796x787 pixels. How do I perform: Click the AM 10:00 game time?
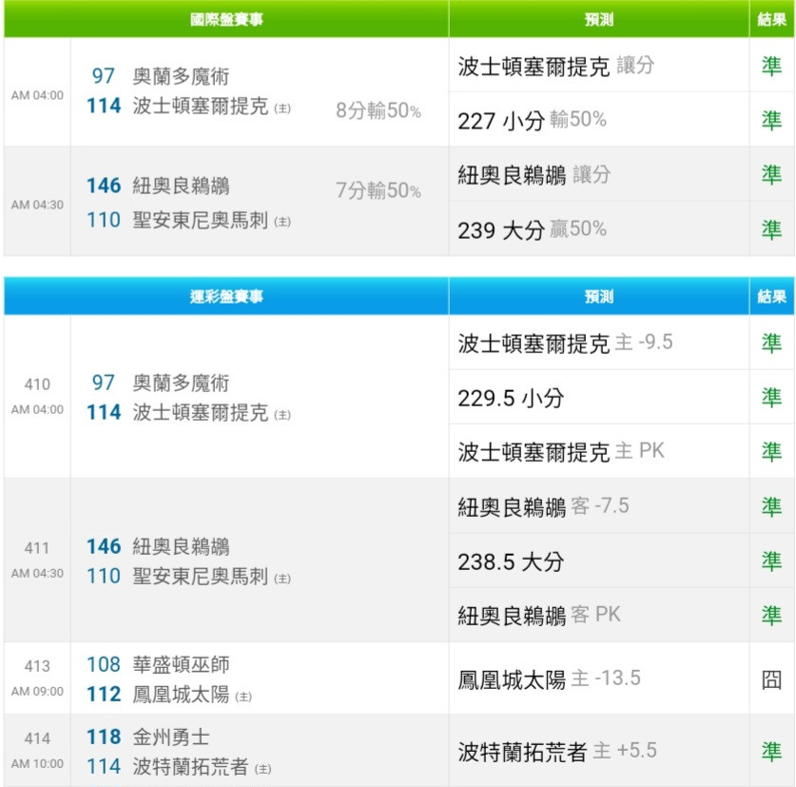tap(37, 763)
